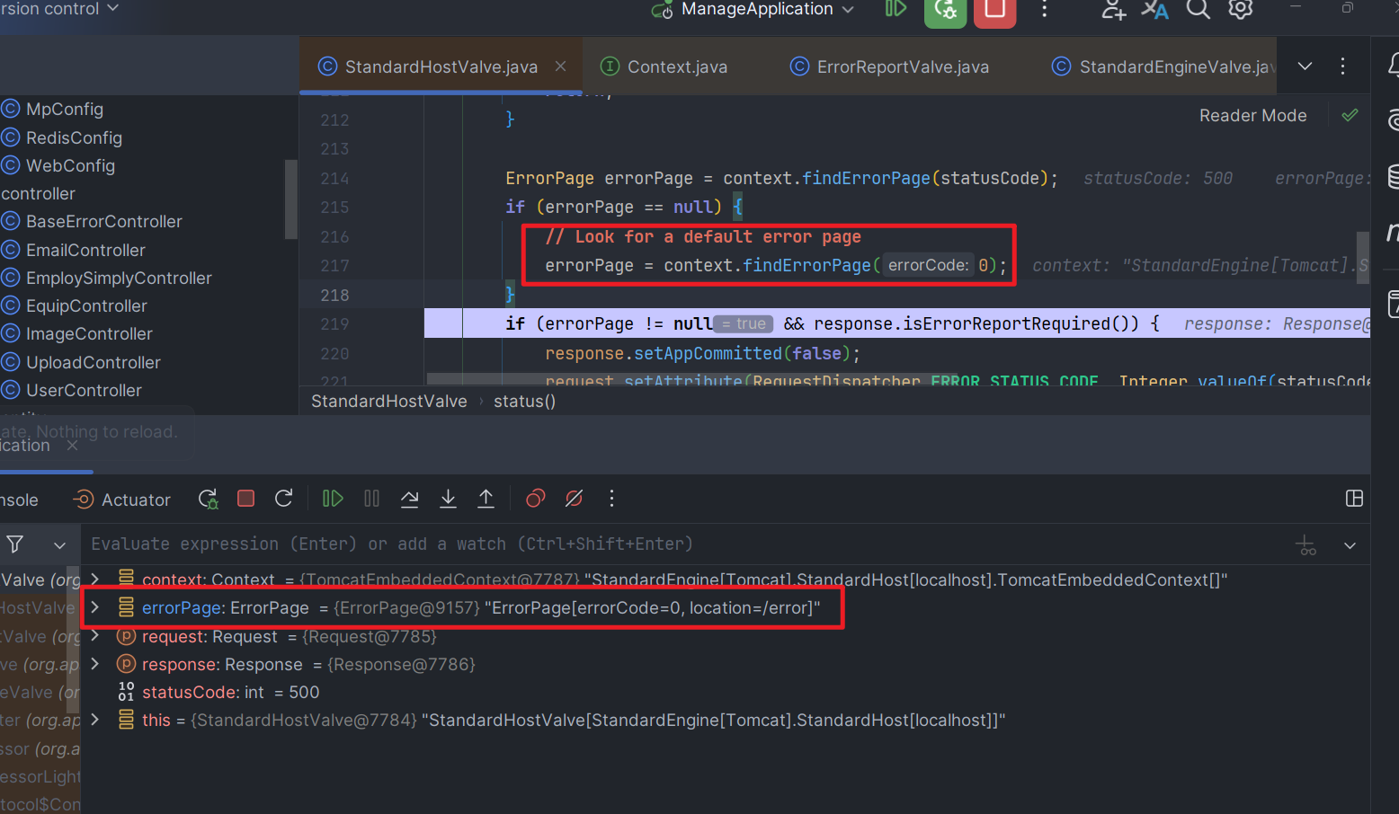This screenshot has height=814, width=1399.
Task: Switch to StandardEngineValve.java tab
Action: (x=1163, y=66)
